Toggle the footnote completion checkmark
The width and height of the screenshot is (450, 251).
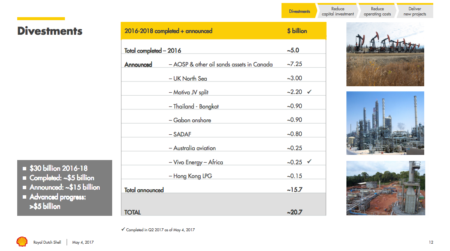(x=124, y=230)
